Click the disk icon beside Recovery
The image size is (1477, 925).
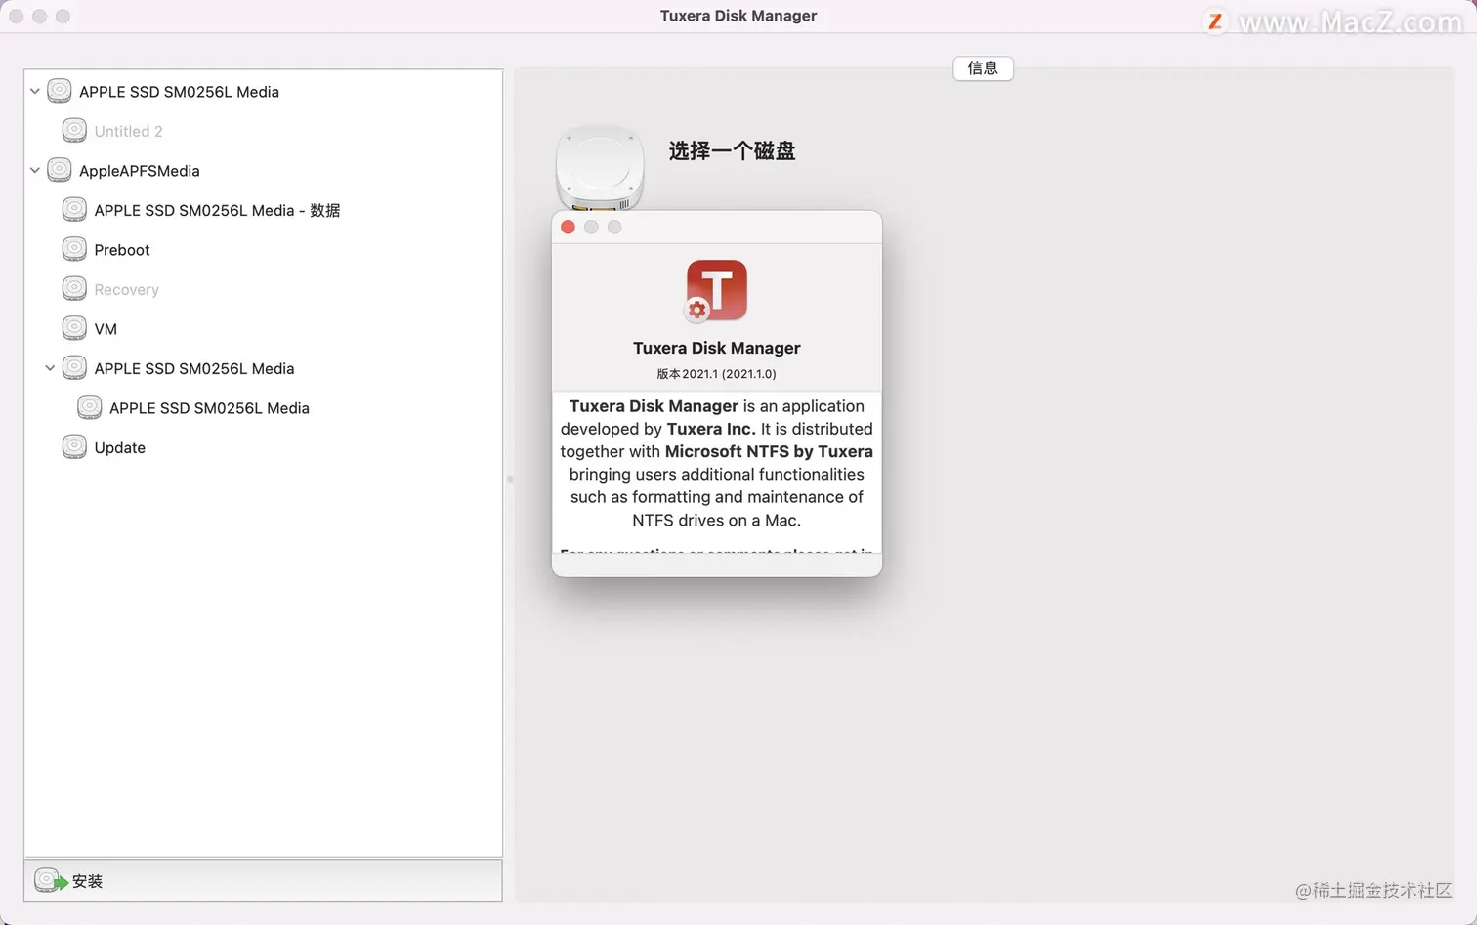tap(74, 289)
